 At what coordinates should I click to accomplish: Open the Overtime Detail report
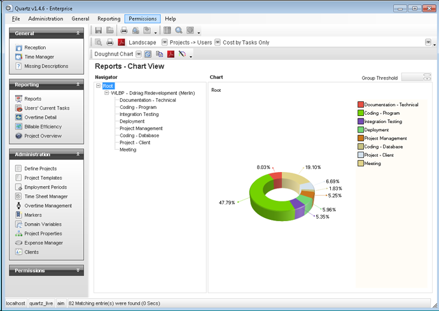coord(40,117)
